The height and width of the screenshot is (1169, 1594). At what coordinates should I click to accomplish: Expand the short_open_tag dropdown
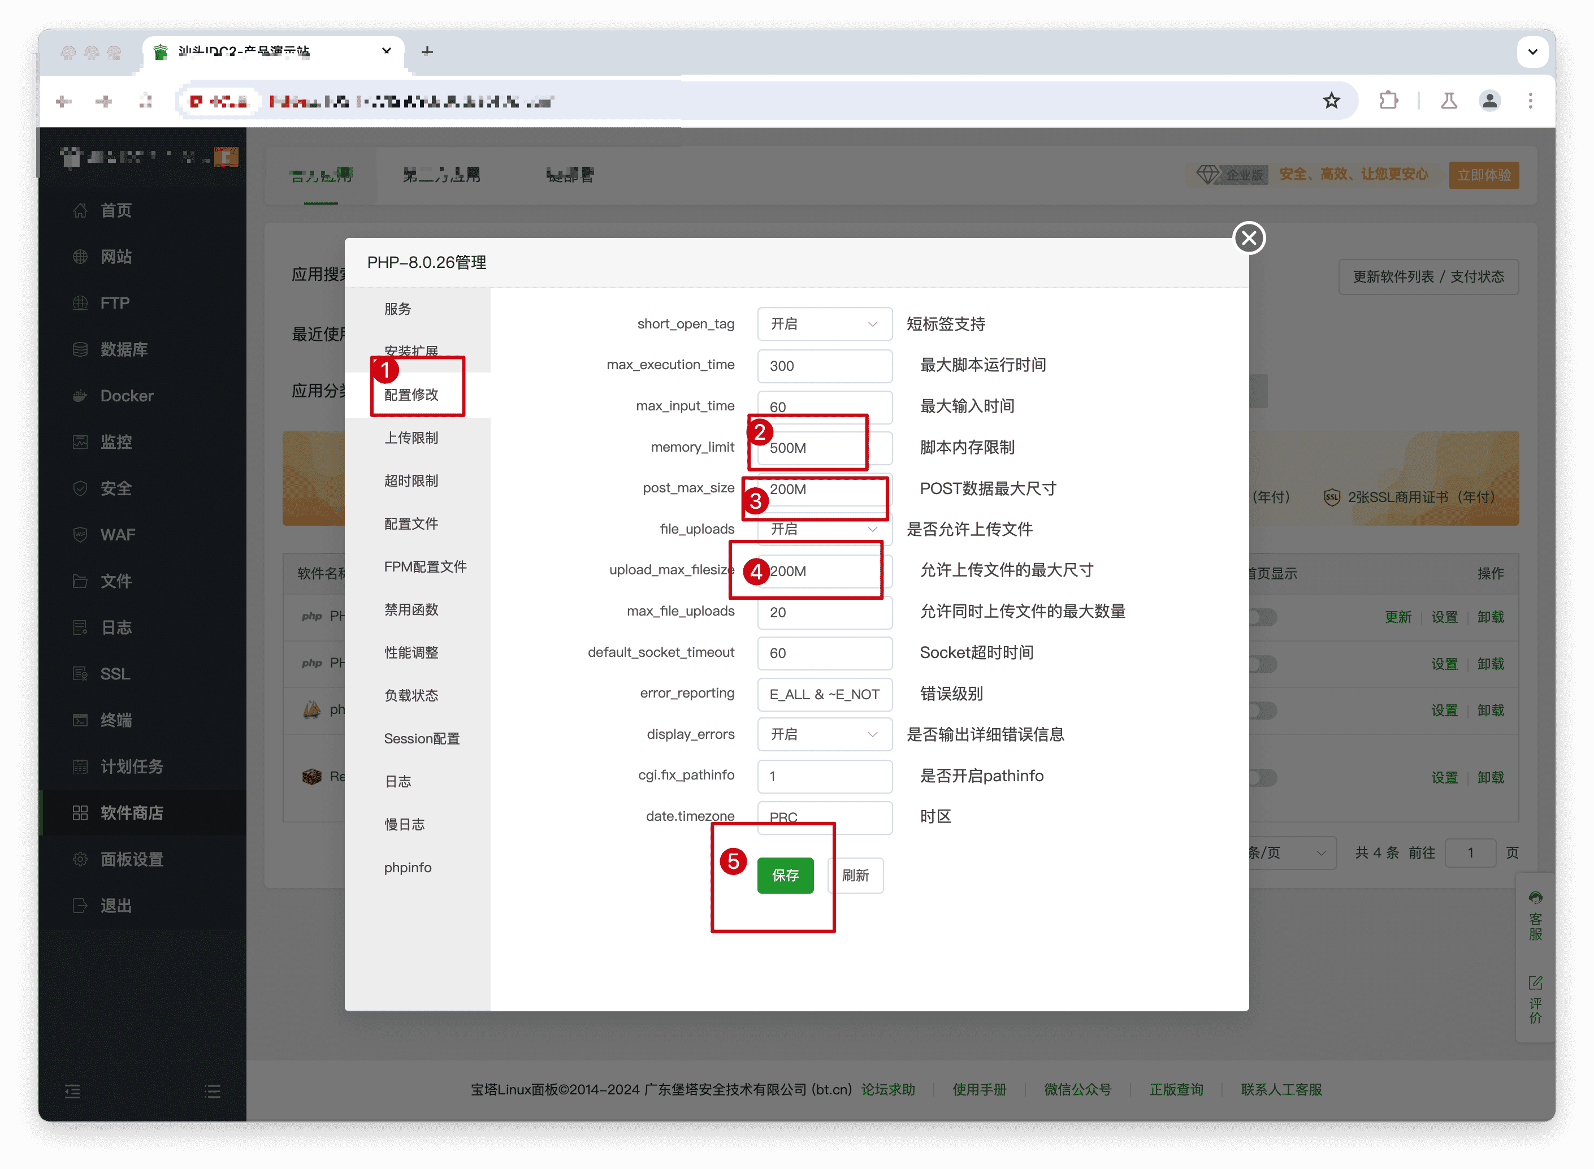[824, 324]
